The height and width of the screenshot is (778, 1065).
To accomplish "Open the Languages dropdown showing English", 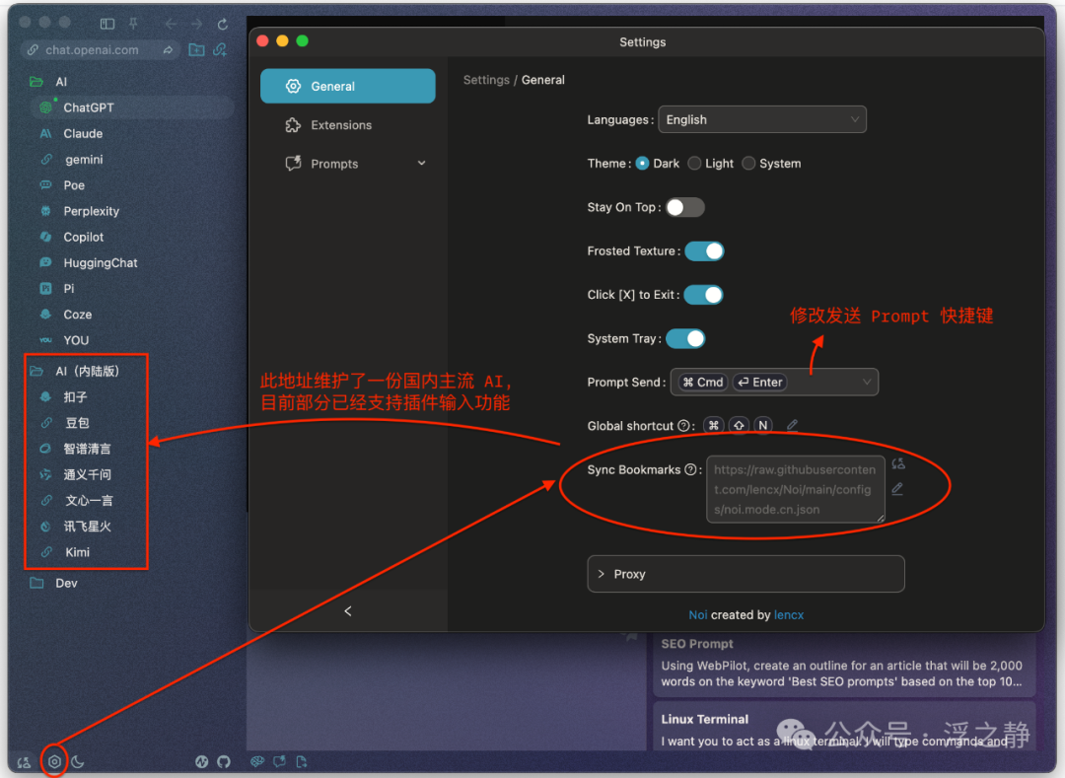I will pyautogui.click(x=762, y=119).
